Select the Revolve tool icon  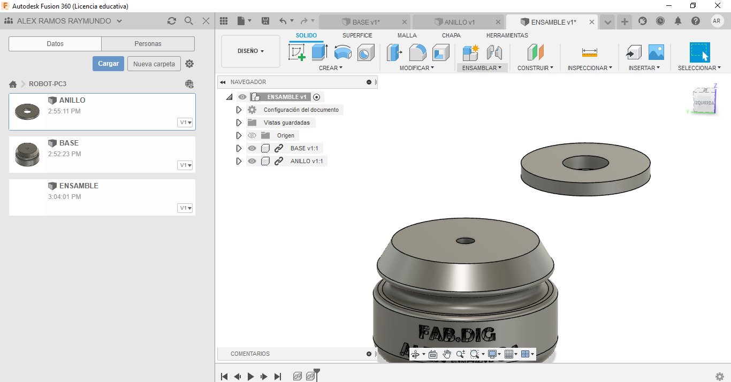click(342, 52)
